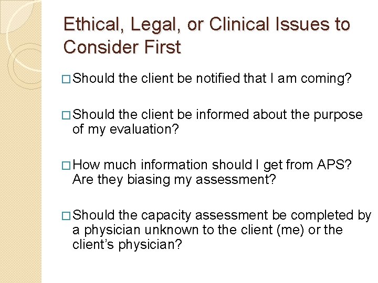378x283 pixels.
Task: Click the square bullet before 'How much information'
Action: (x=66, y=166)
